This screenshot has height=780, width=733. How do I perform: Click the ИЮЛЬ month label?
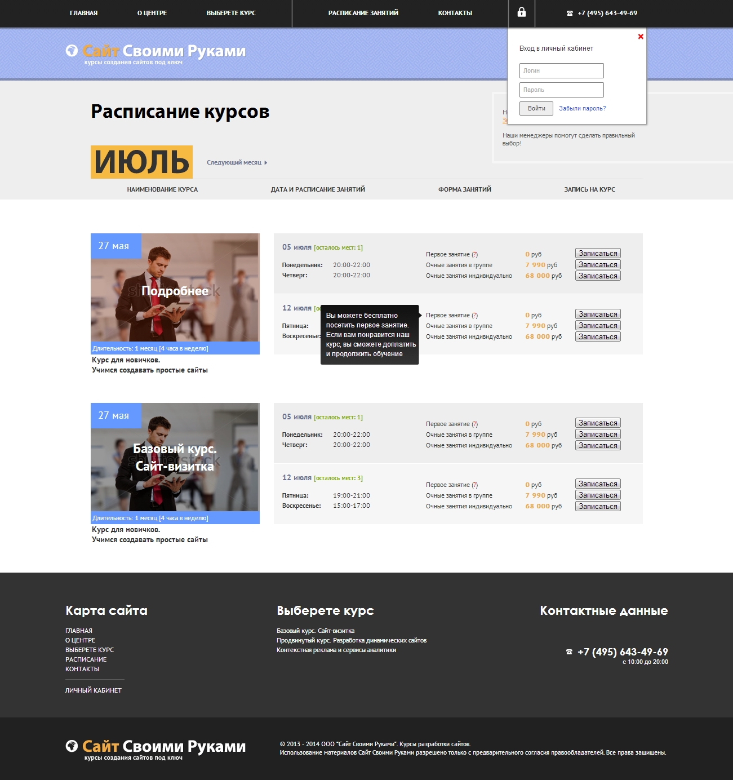141,162
